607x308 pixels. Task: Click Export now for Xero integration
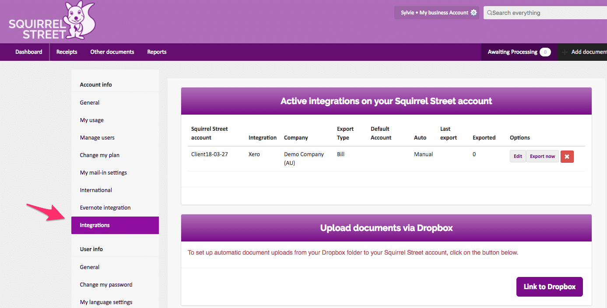pyautogui.click(x=542, y=156)
